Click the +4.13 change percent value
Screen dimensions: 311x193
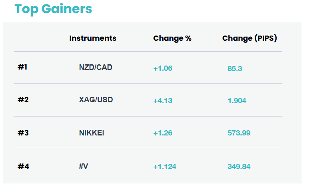[163, 101]
